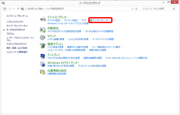Click システム音量の調整
Image resolution: width=180 pixels, height=115 pixels.
[x=56, y=39]
